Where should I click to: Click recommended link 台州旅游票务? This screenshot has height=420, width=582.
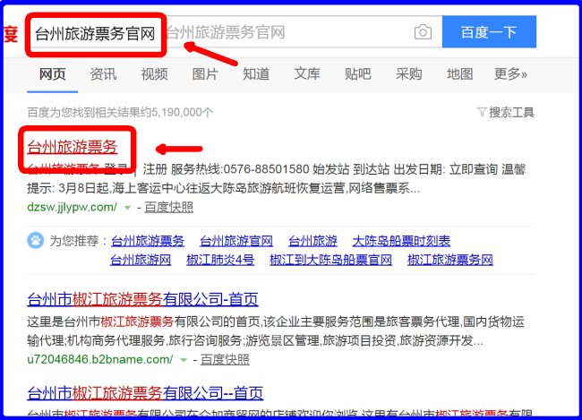148,241
